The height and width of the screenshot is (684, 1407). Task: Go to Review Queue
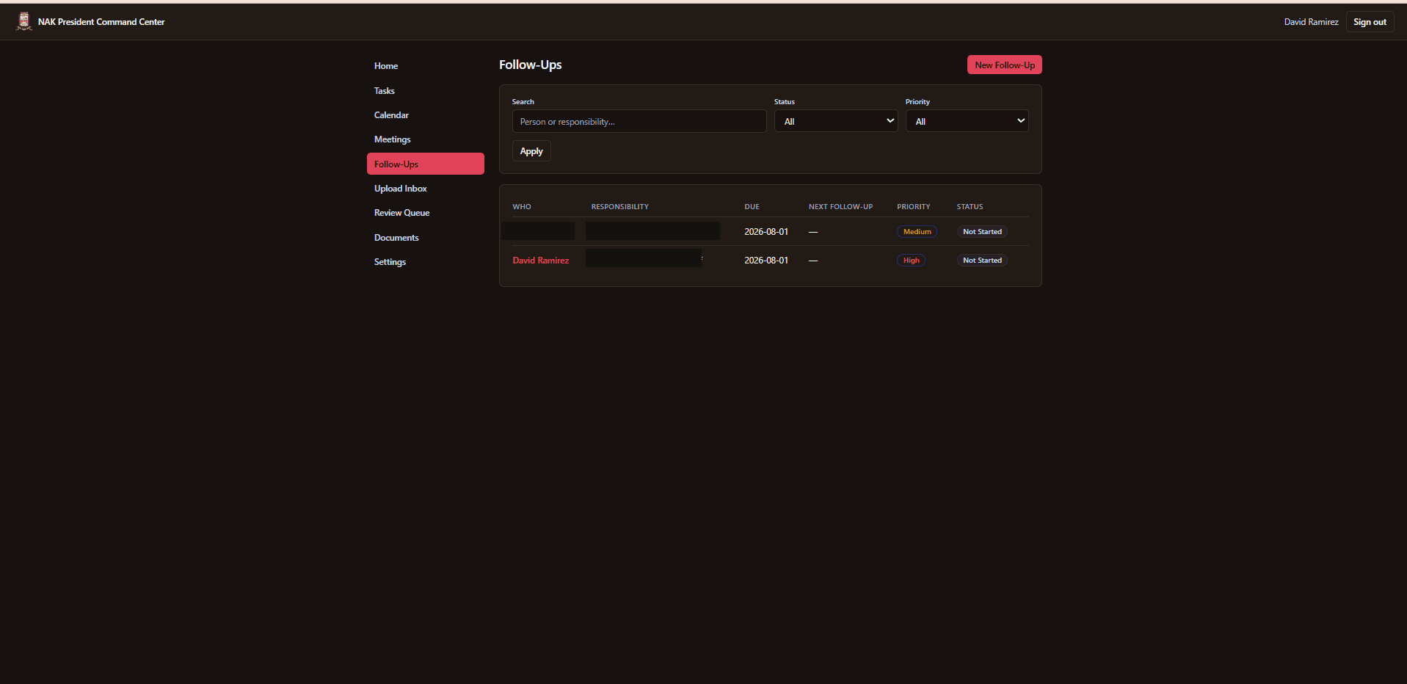pos(425,213)
